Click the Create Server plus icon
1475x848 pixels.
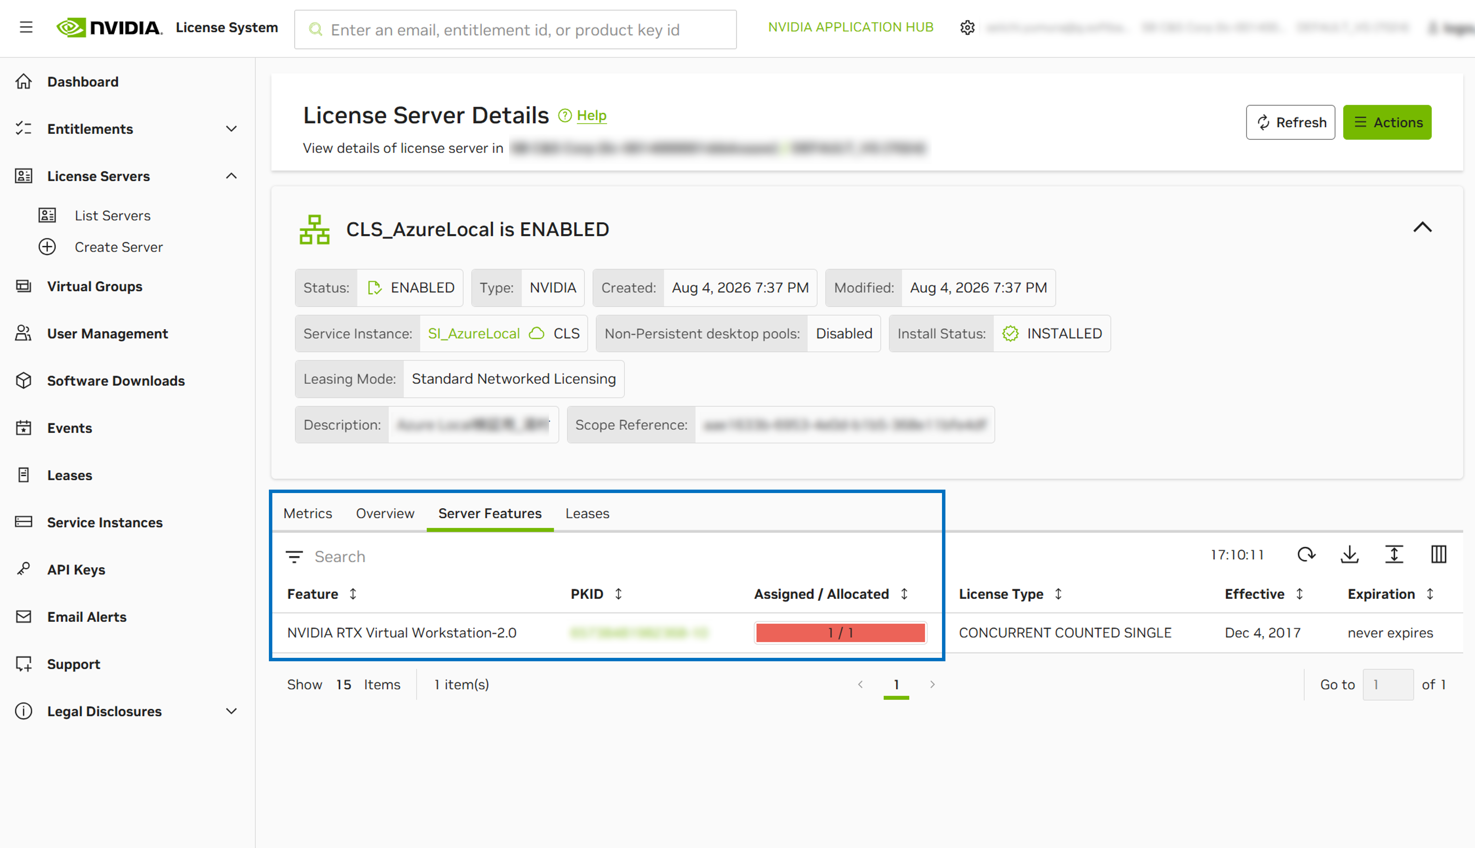point(47,247)
